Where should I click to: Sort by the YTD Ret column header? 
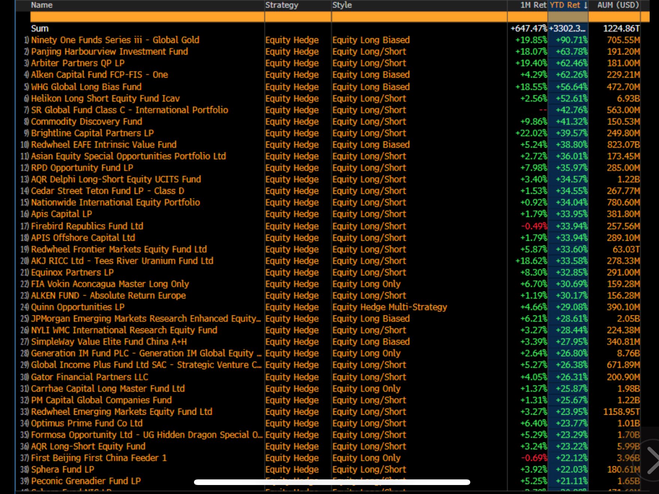click(568, 5)
